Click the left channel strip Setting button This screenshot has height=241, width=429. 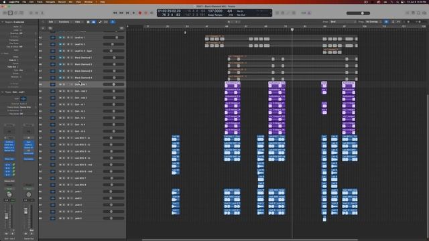(x=9, y=125)
